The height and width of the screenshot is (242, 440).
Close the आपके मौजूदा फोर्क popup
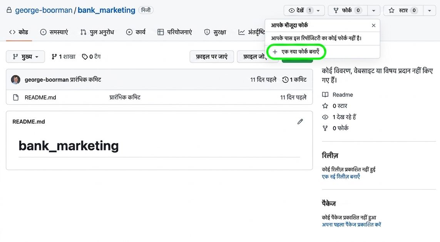coord(373,25)
